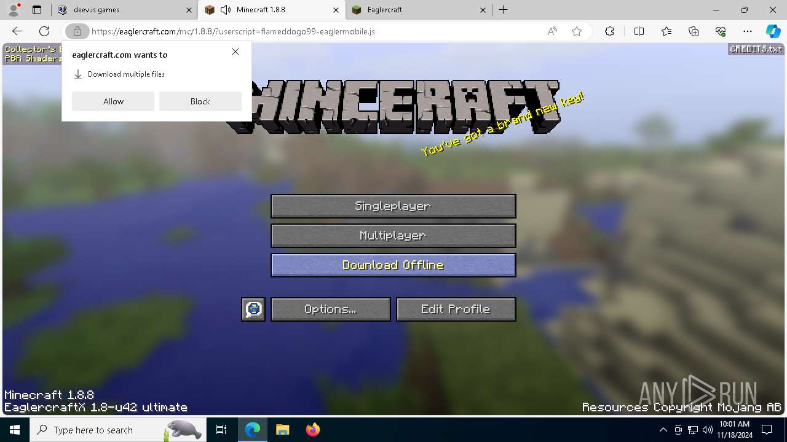Open the Favorites list
787x442 pixels.
666,31
